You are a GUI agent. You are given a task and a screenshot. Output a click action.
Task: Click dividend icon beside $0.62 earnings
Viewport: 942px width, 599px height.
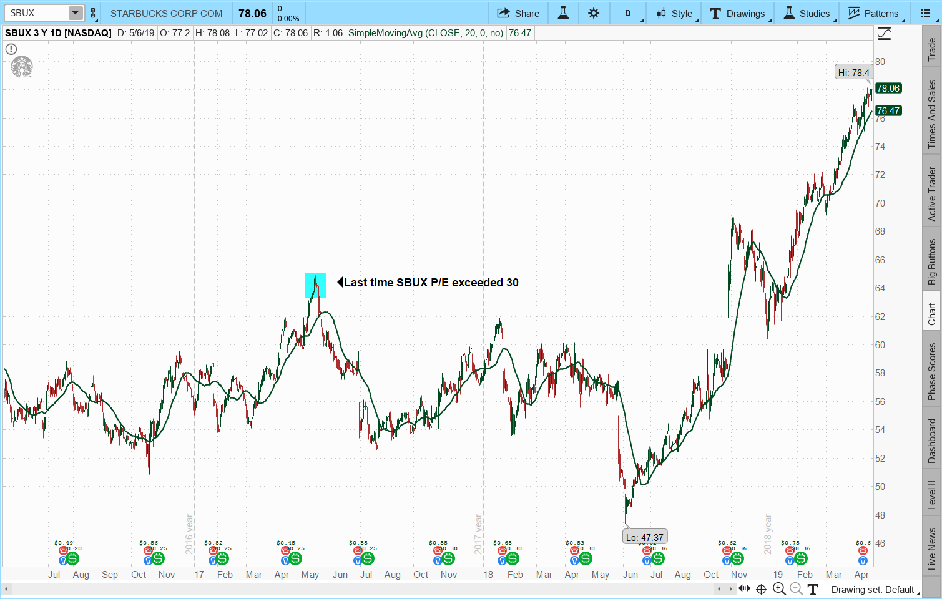coord(737,558)
